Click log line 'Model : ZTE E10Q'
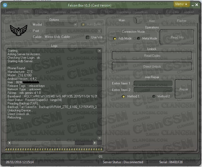 20,75
